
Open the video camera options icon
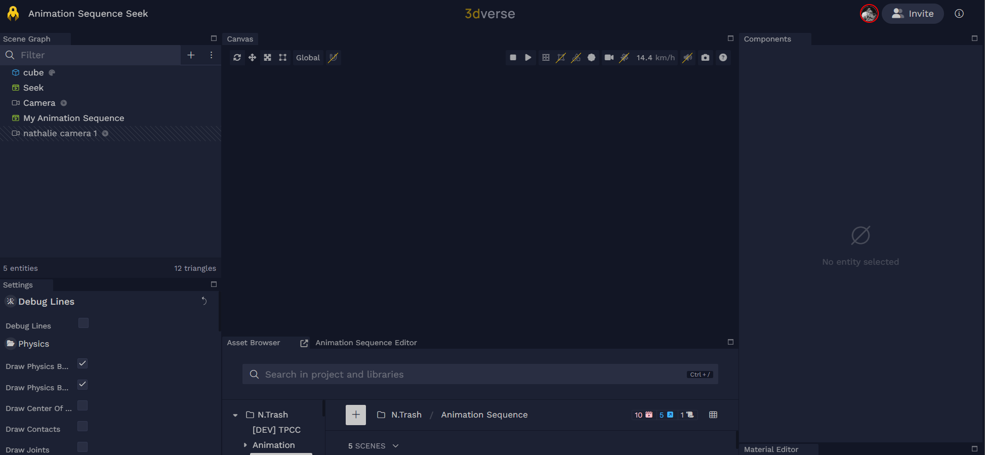(x=609, y=58)
